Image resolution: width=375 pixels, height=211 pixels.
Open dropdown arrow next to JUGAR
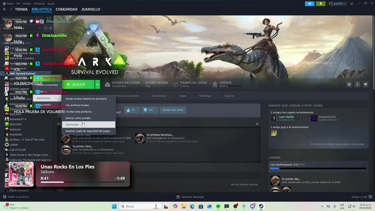click(98, 84)
